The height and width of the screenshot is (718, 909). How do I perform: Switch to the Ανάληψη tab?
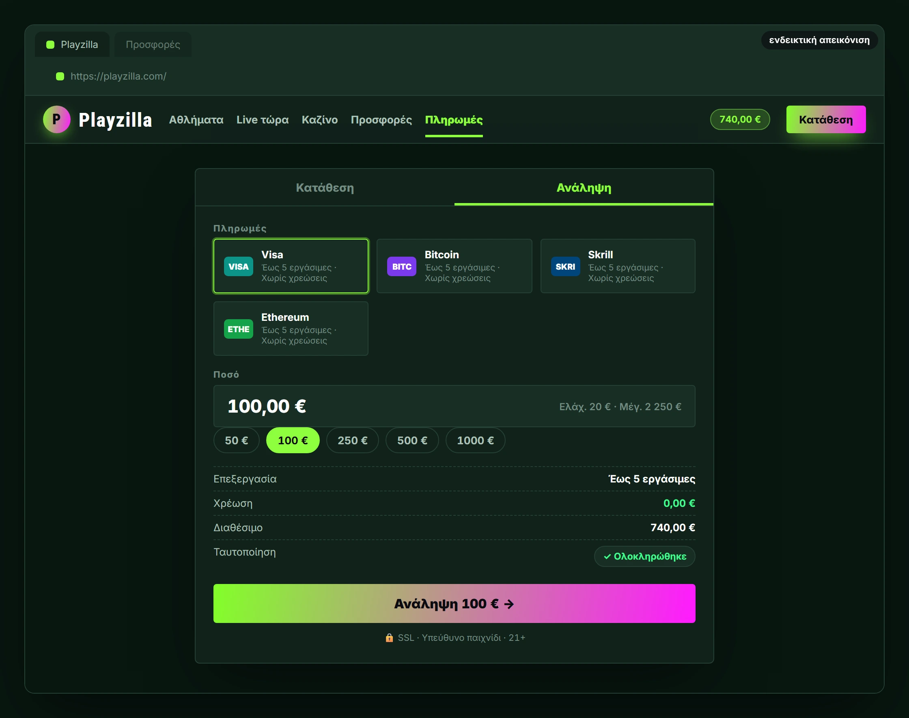coord(584,188)
